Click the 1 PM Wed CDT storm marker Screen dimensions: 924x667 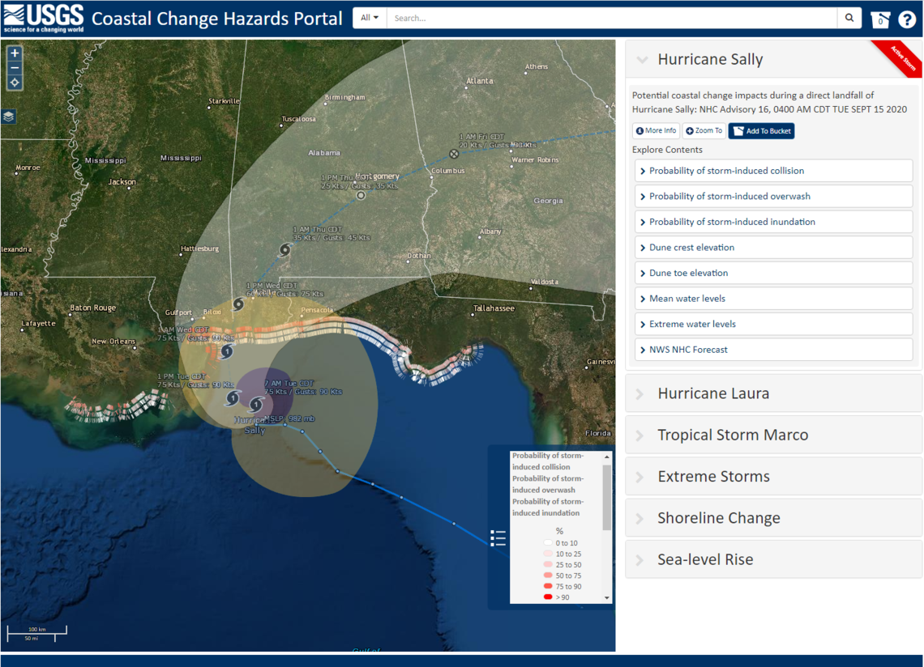click(238, 304)
